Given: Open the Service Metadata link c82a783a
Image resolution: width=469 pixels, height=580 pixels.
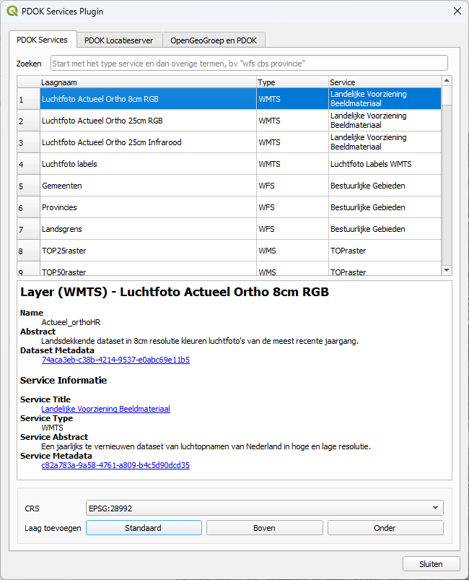Looking at the screenshot, I should coord(115,465).
